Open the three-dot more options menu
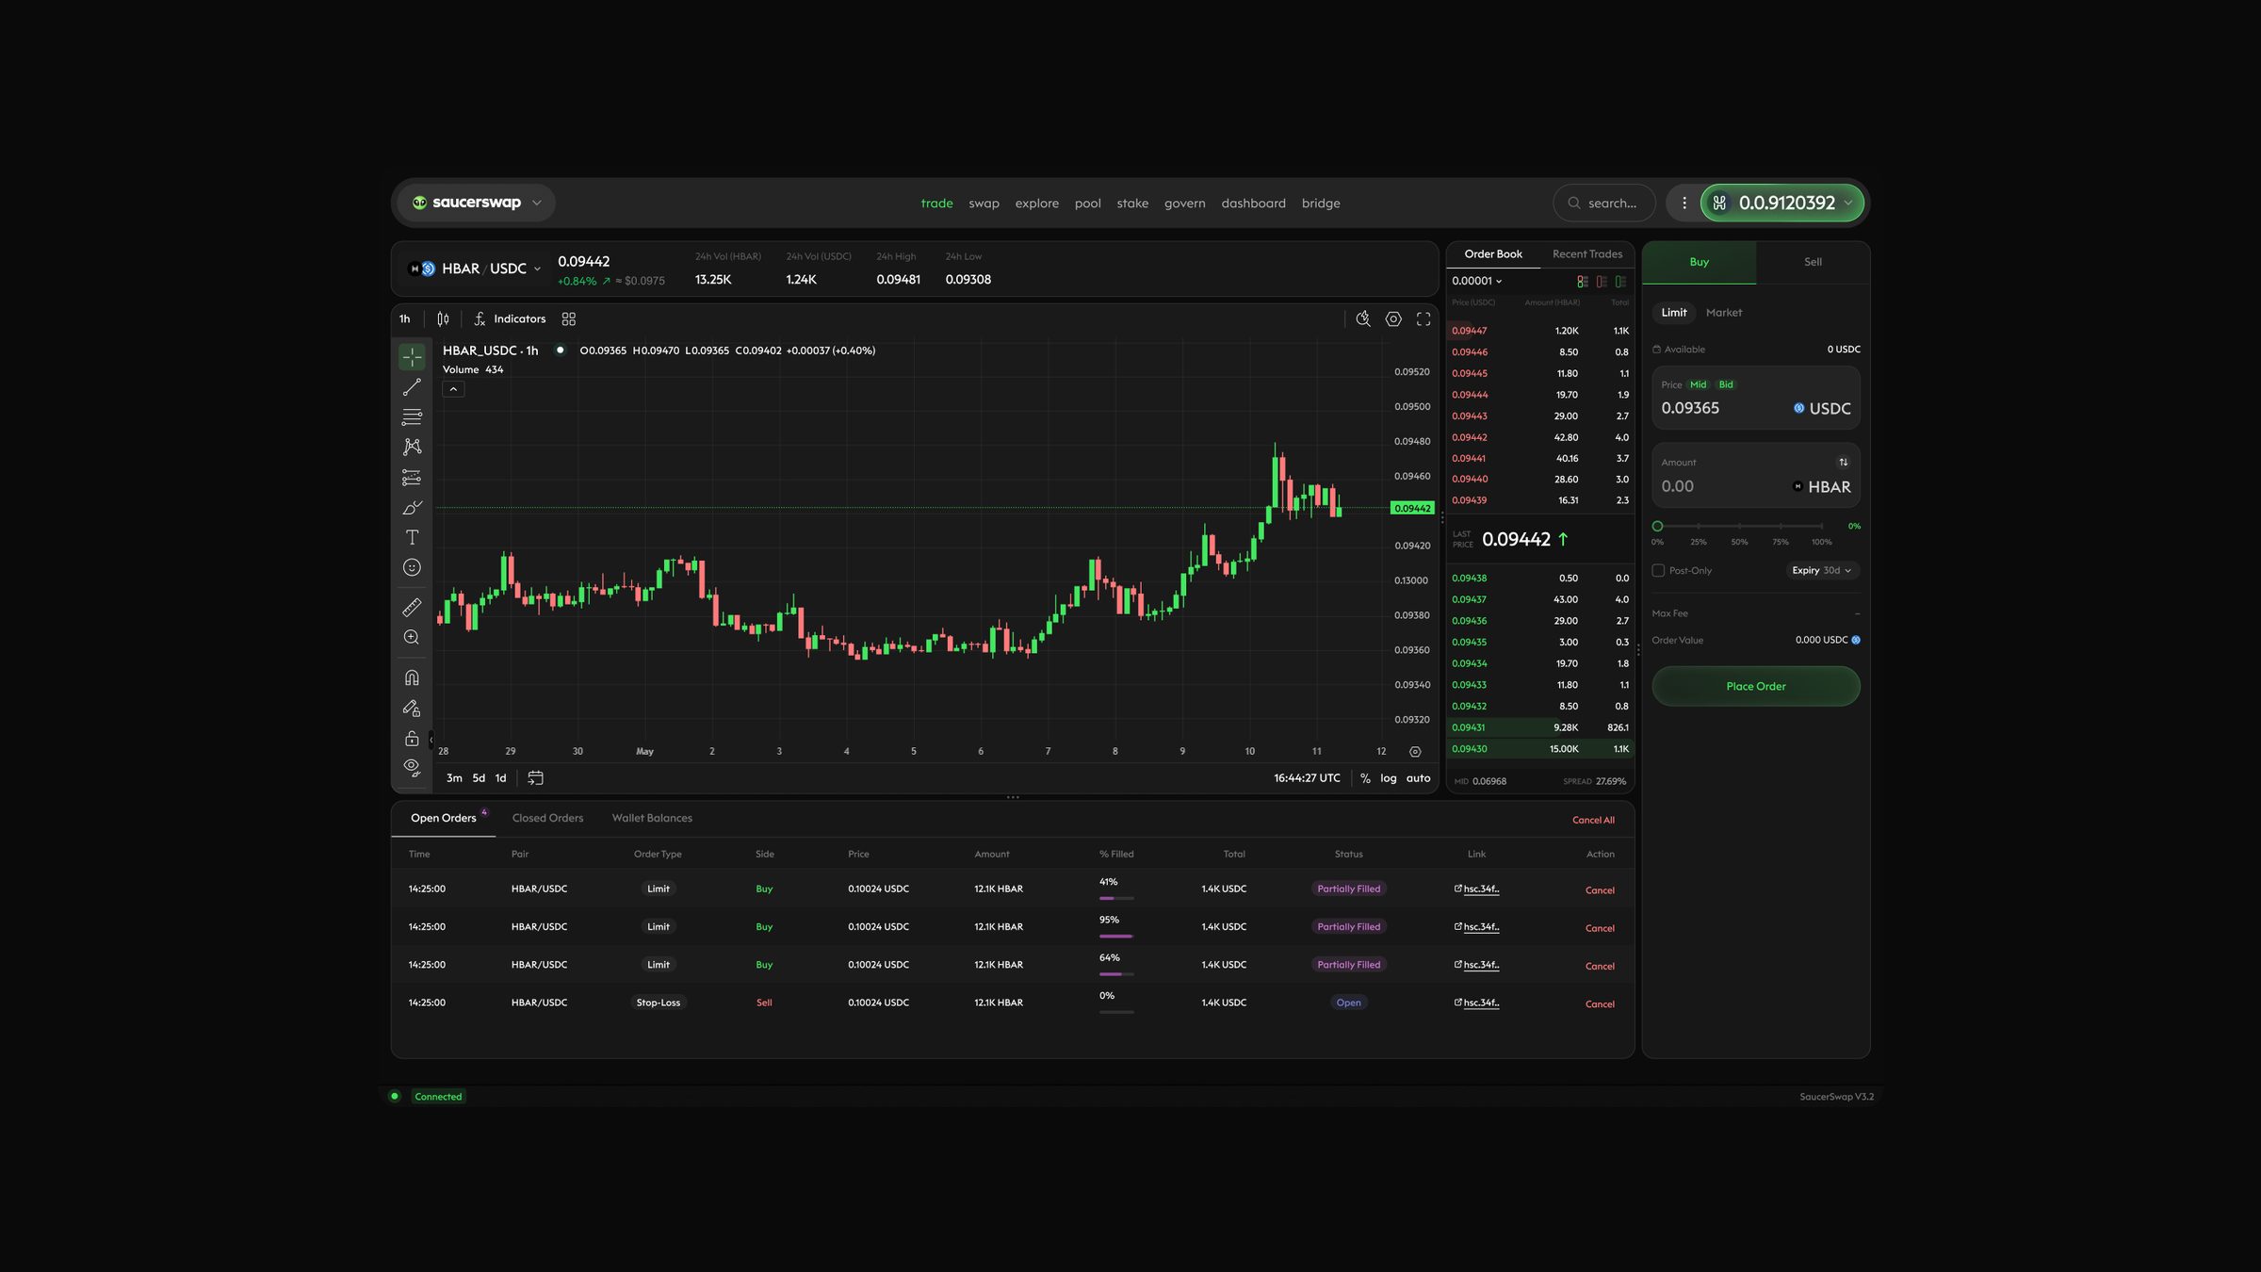The width and height of the screenshot is (2261, 1272). click(1684, 203)
